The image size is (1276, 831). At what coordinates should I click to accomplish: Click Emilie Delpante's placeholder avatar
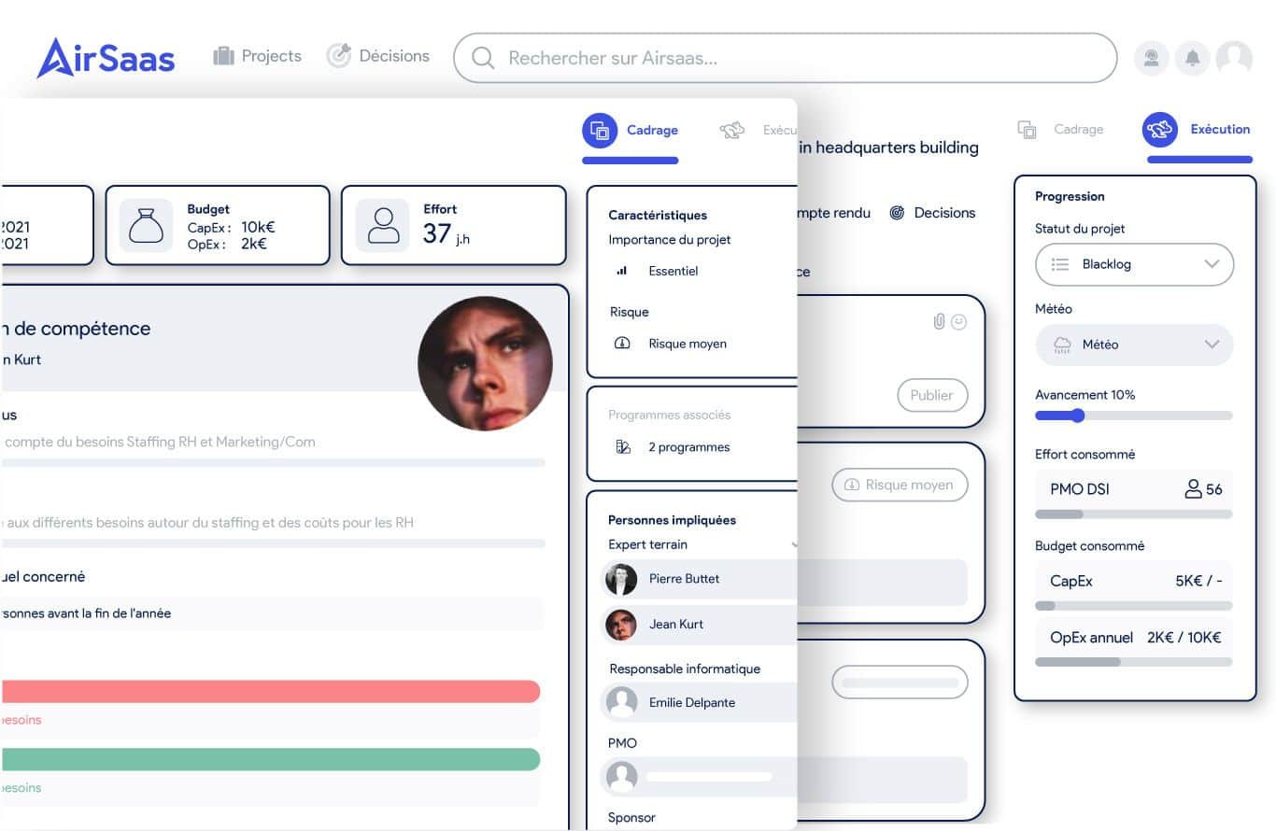click(x=621, y=702)
